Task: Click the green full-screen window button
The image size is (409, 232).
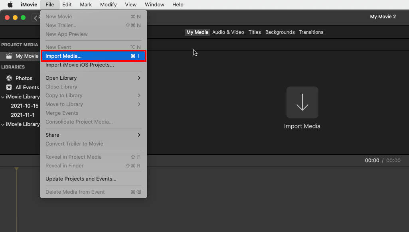Action: (23, 18)
